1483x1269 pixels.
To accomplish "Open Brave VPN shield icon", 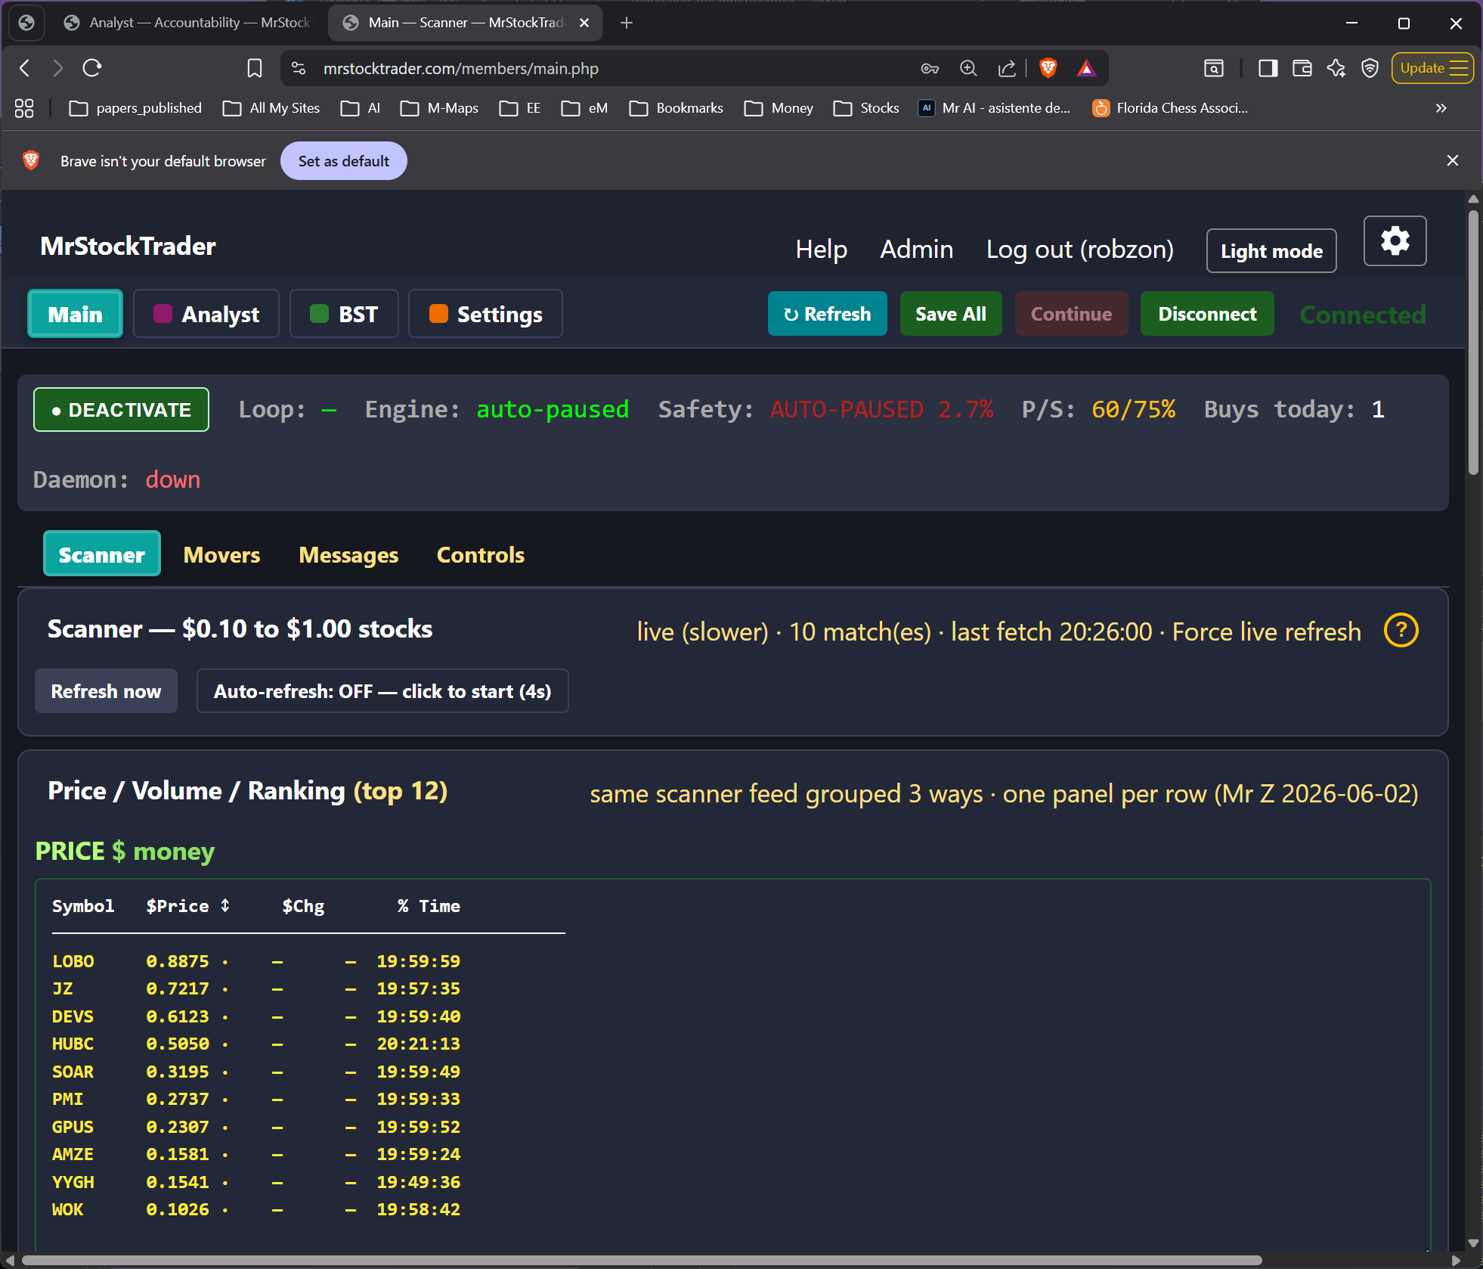I will 1370,68.
